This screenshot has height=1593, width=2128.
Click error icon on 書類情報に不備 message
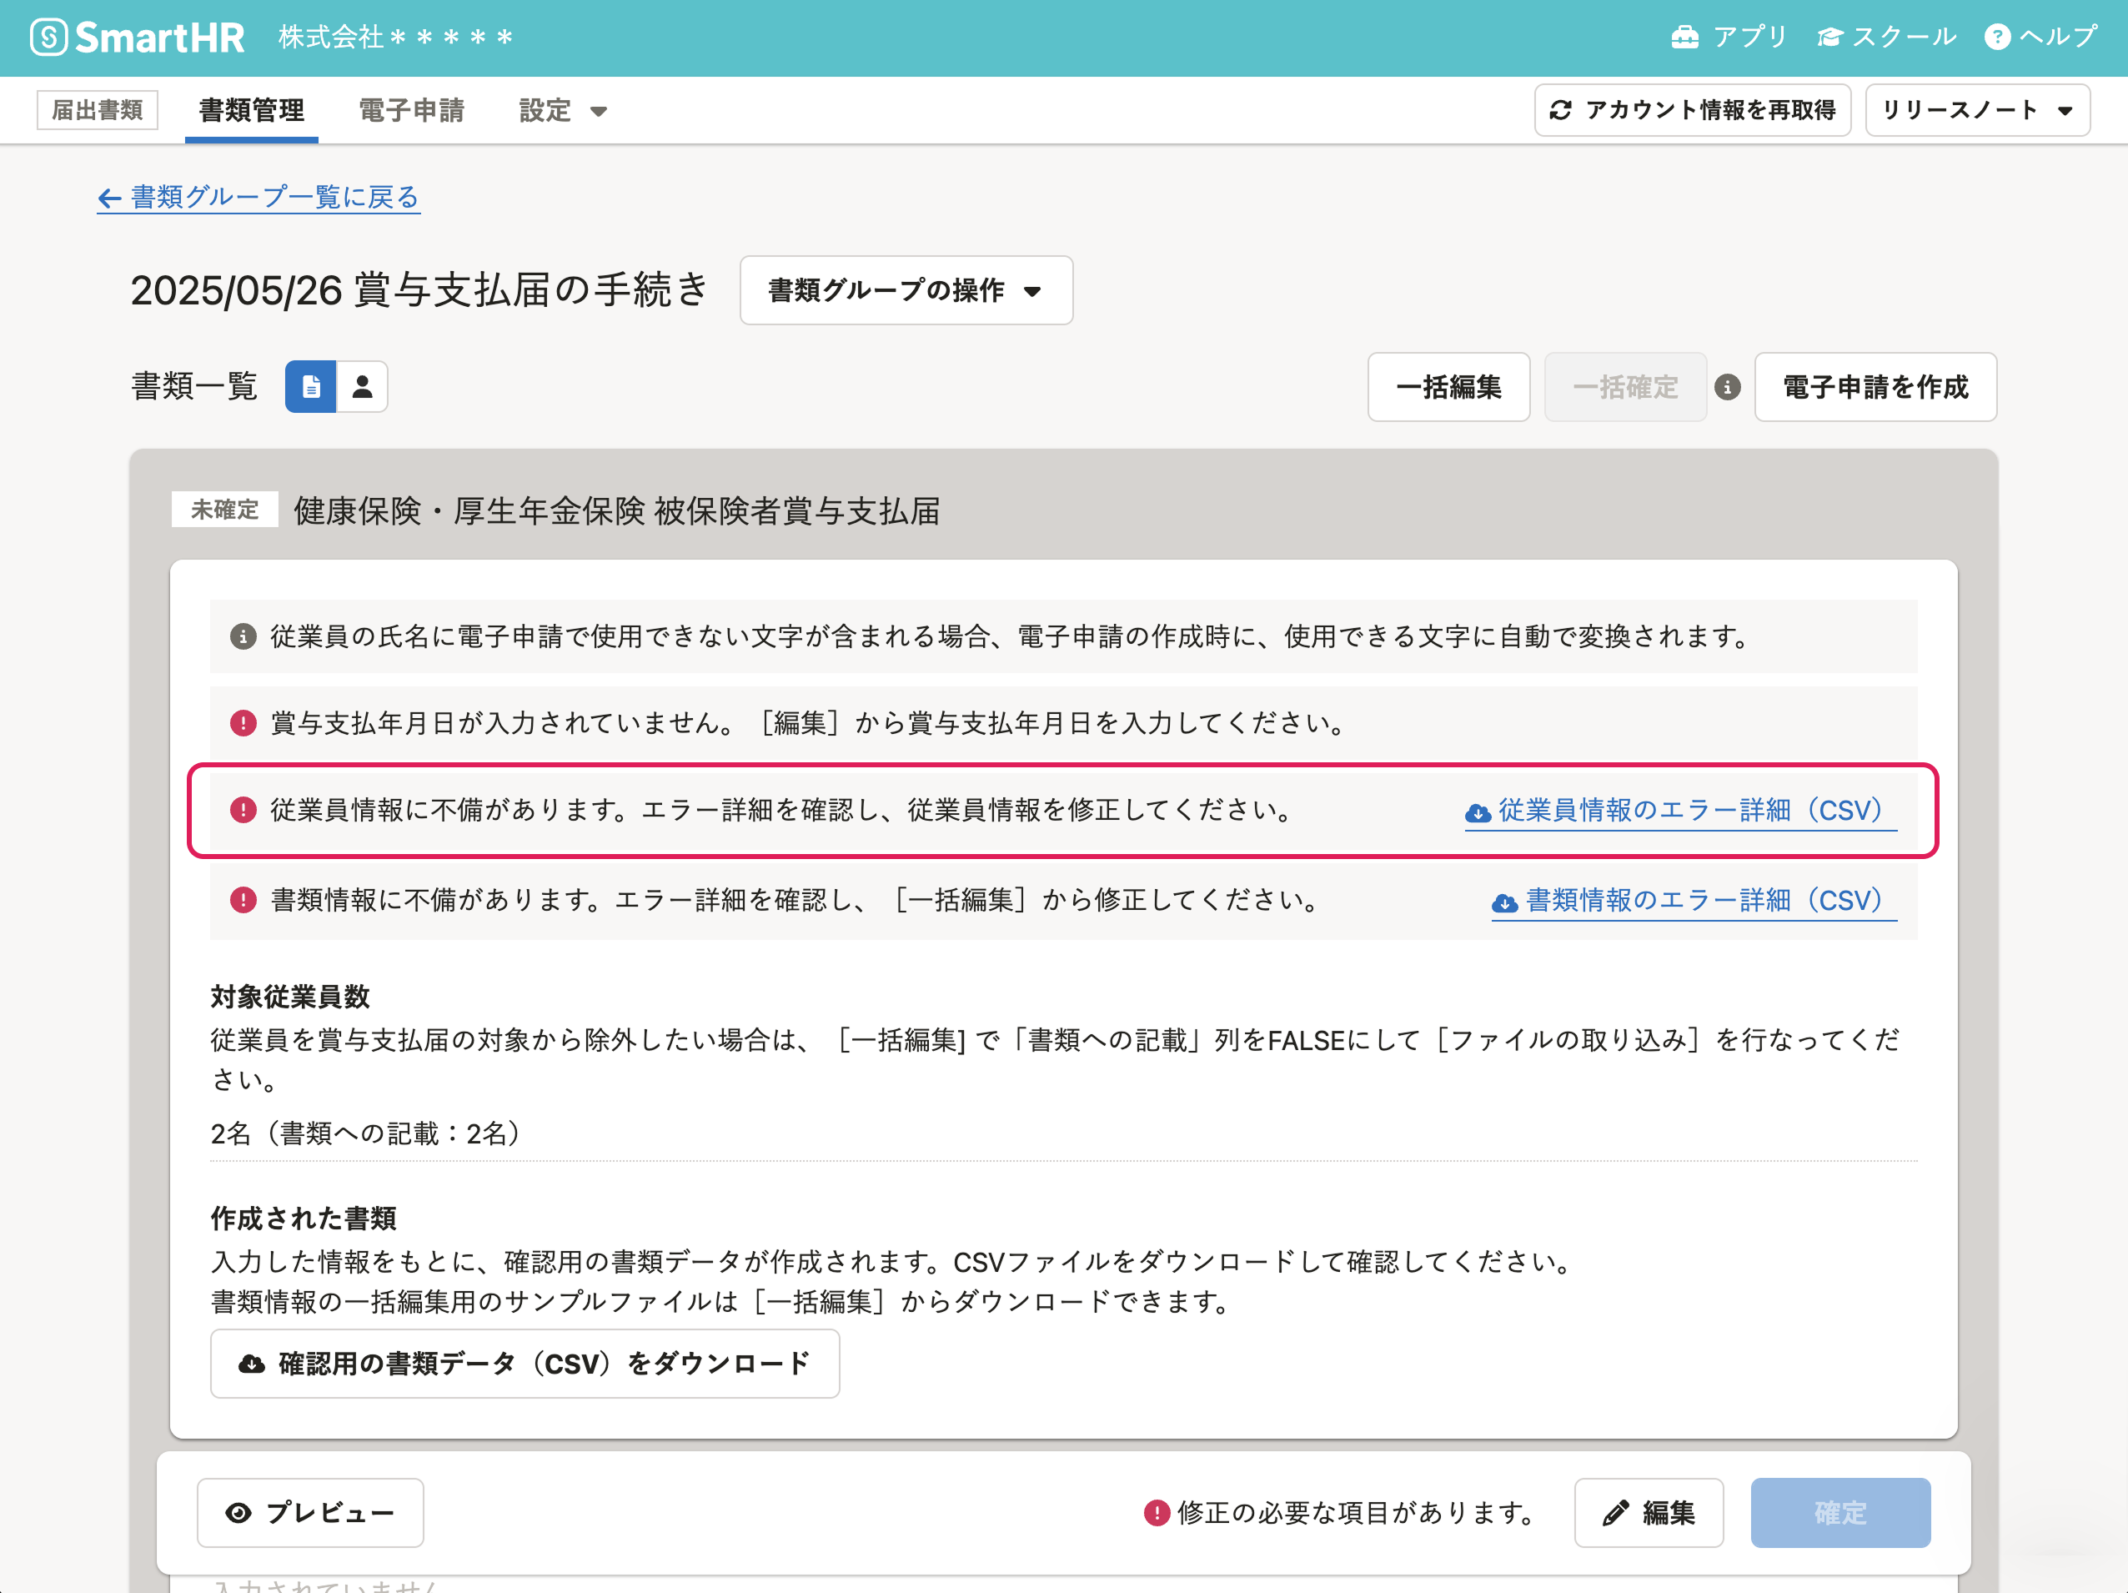tap(243, 899)
